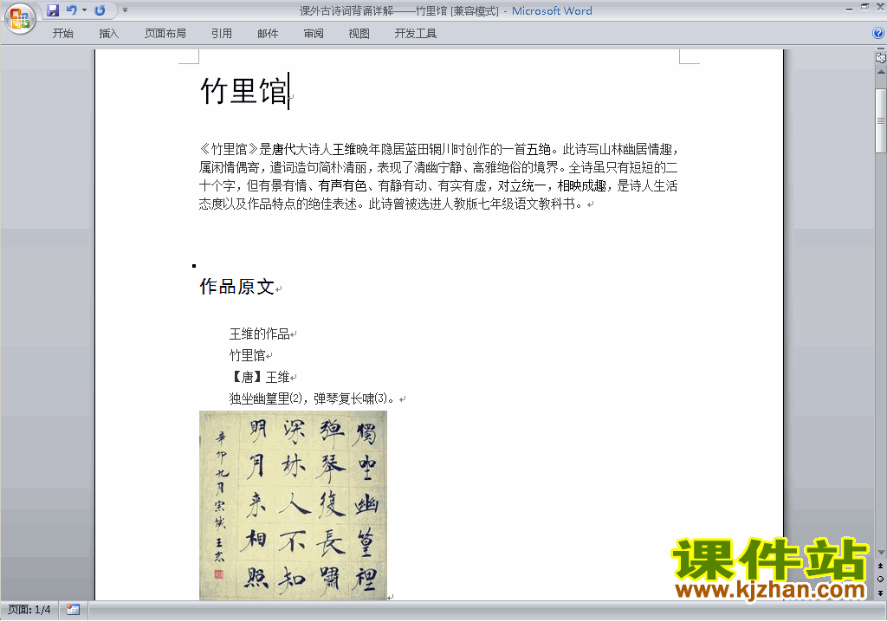The image size is (887, 622).
Task: Place cursor in the 竹里馆 title heading
Action: click(245, 91)
